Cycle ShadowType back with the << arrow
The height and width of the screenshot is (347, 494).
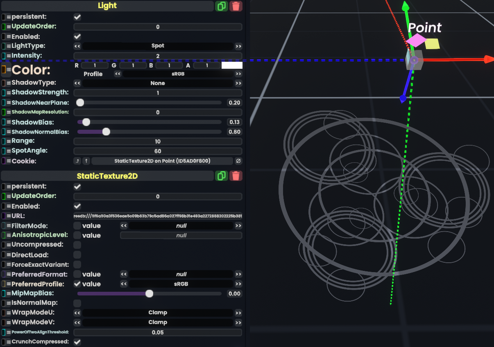point(77,83)
